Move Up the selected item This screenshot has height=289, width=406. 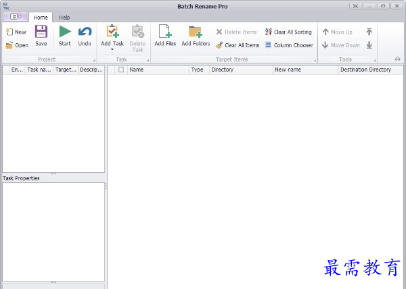tap(337, 32)
